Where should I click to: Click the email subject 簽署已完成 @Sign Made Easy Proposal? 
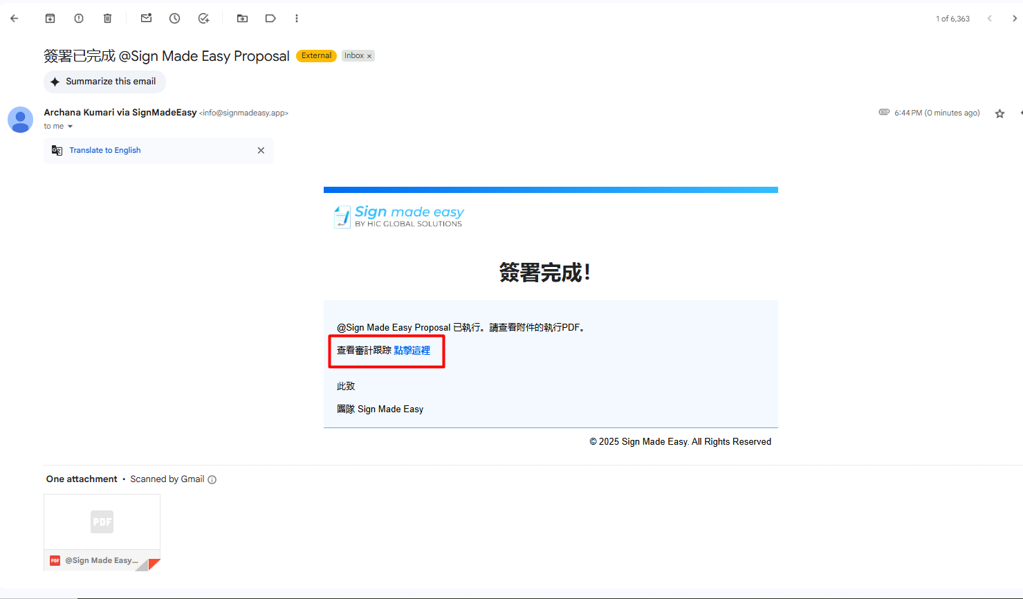[167, 56]
